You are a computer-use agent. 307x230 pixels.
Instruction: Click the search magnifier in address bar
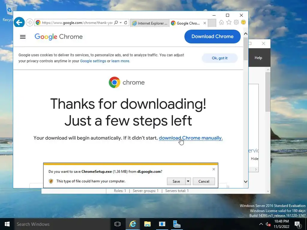116,23
